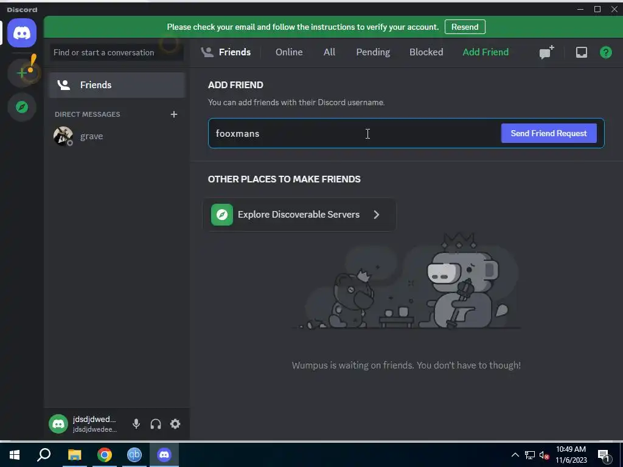Open the Inbox icon
Image resolution: width=623 pixels, height=467 pixels.
(x=581, y=52)
